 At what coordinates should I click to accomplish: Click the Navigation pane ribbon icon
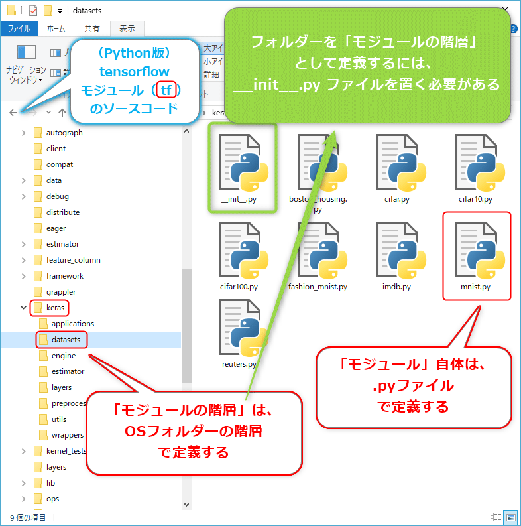26,52
